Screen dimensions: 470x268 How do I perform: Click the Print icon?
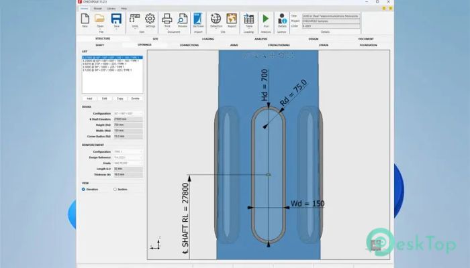click(x=167, y=19)
